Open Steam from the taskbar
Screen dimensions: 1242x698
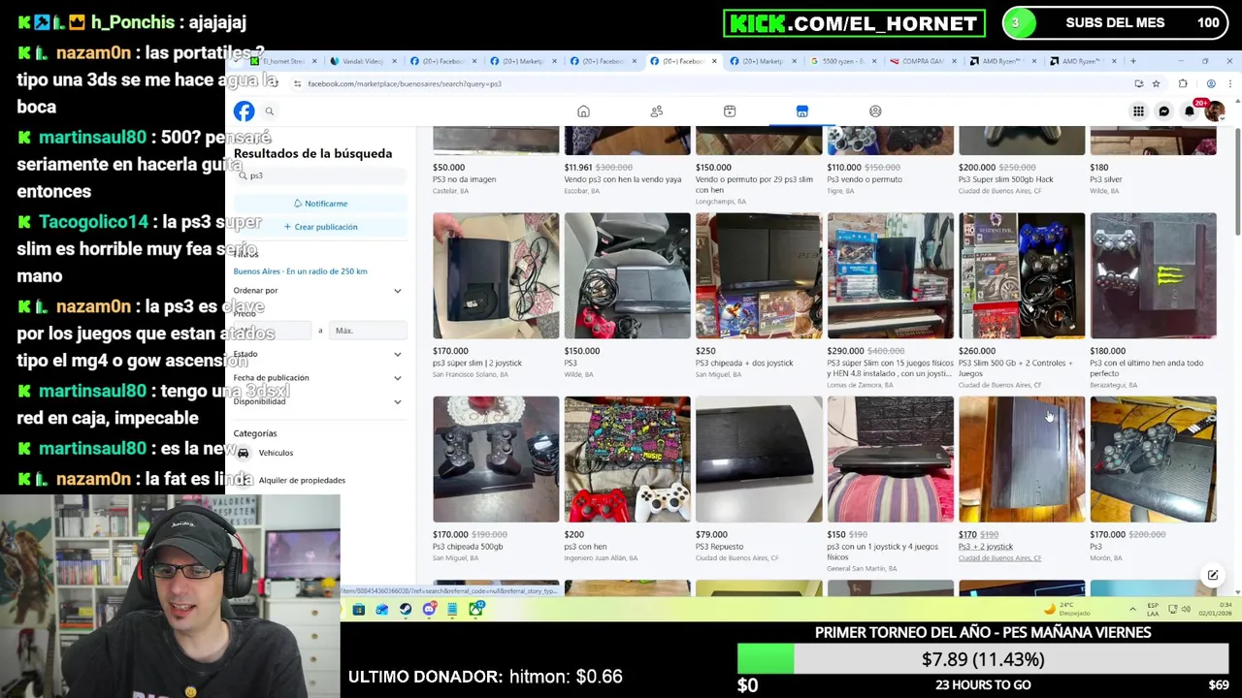click(x=406, y=609)
